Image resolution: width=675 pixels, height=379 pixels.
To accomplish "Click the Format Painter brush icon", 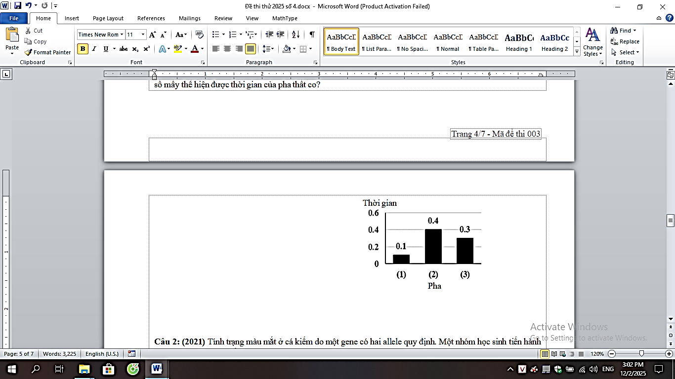I will 29,52.
